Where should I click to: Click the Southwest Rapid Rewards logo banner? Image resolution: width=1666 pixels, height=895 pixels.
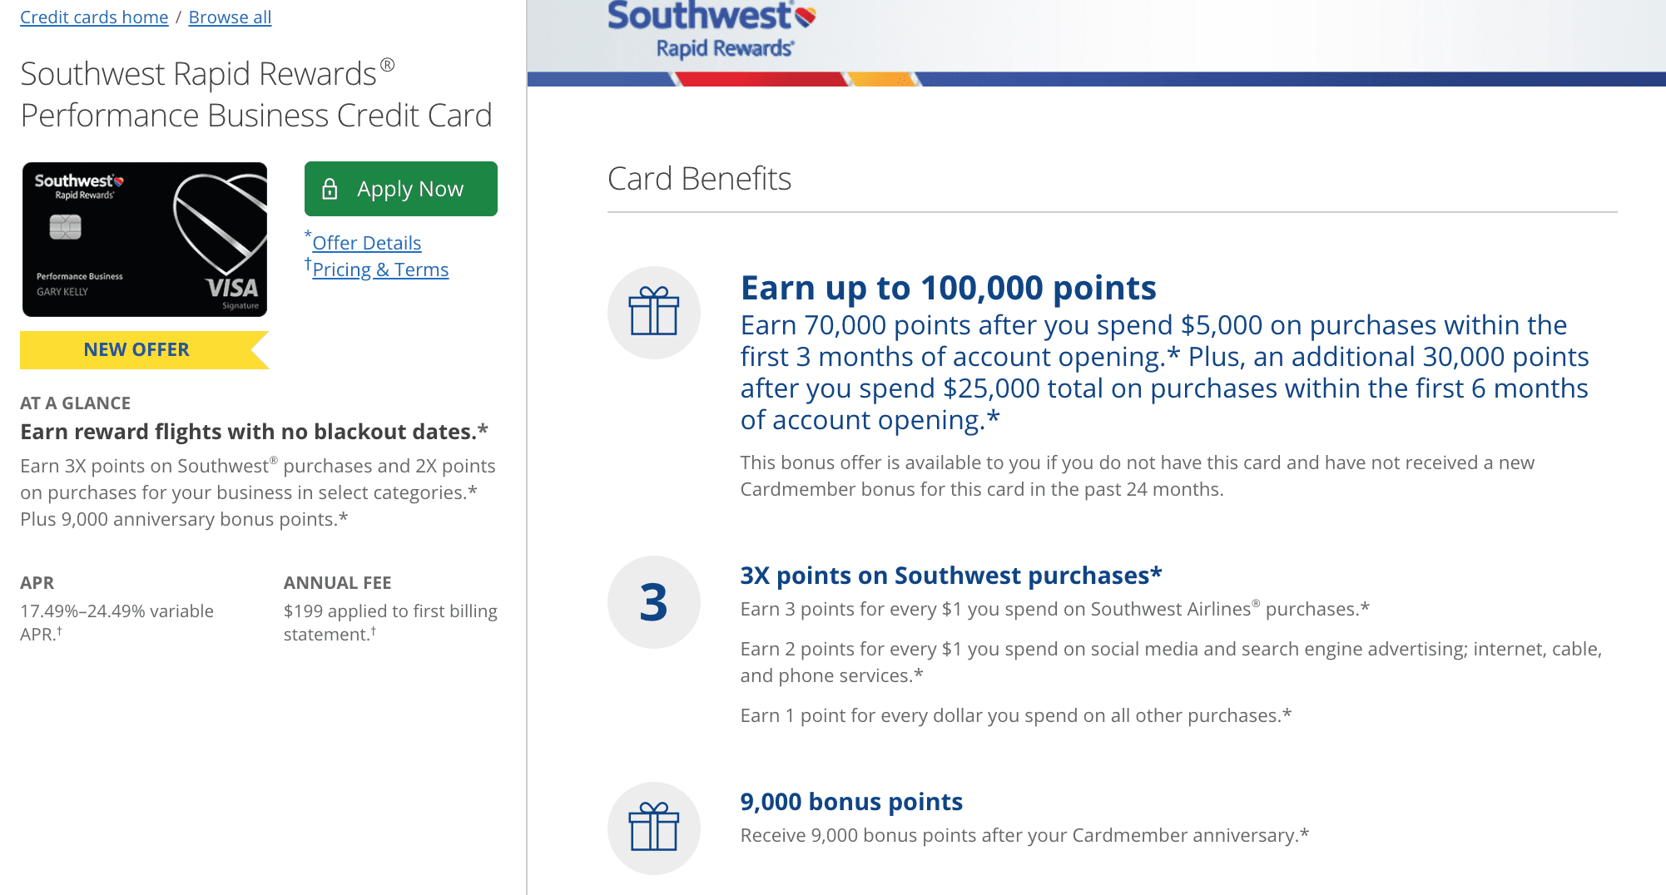pyautogui.click(x=712, y=29)
